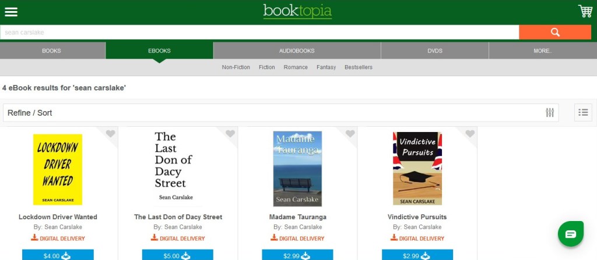Open the refine filter sliders icon

[549, 112]
